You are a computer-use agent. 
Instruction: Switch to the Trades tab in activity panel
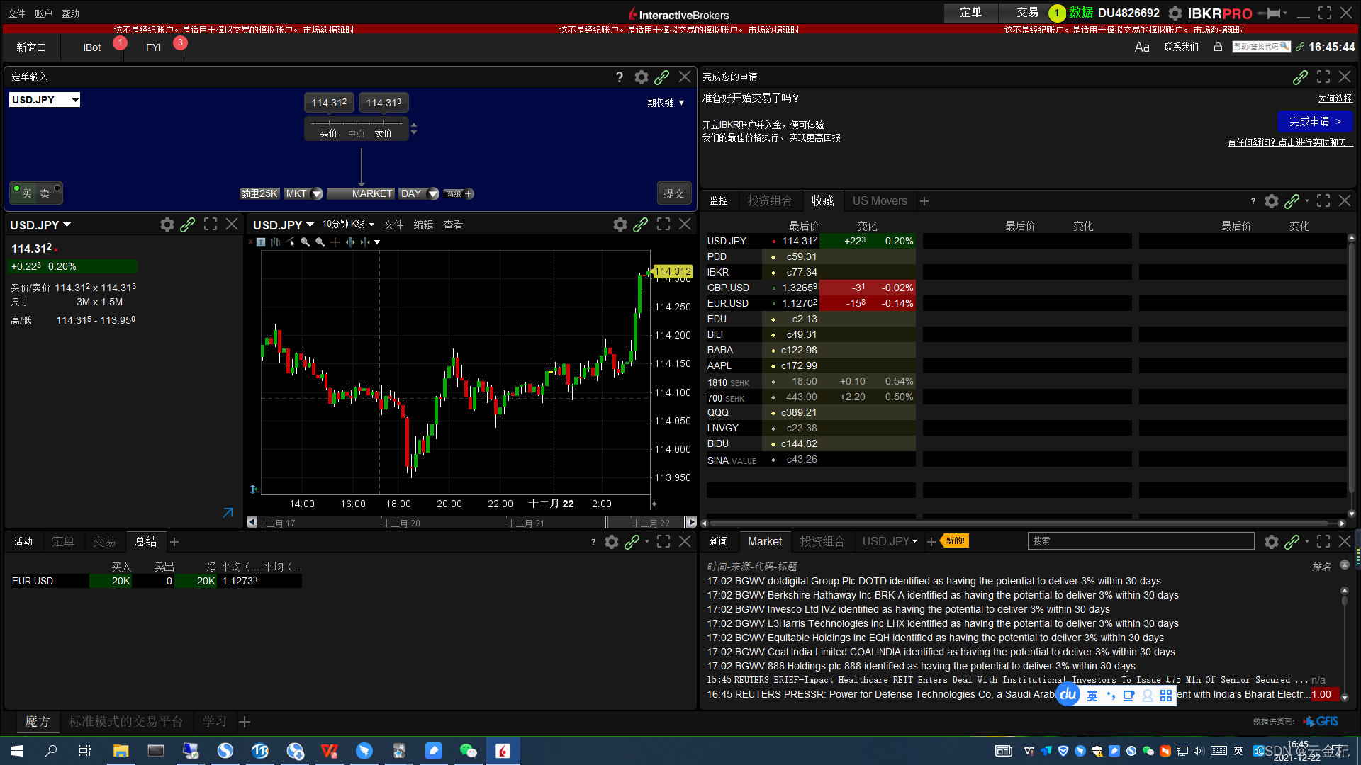point(104,542)
